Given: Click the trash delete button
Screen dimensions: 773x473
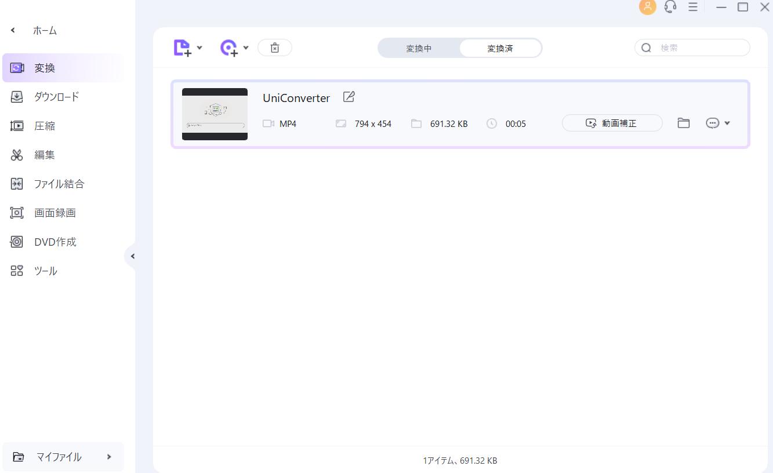Looking at the screenshot, I should coord(275,48).
